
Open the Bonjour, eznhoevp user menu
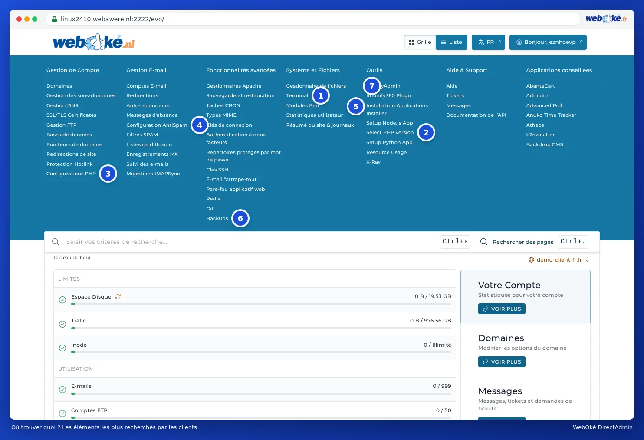[548, 42]
